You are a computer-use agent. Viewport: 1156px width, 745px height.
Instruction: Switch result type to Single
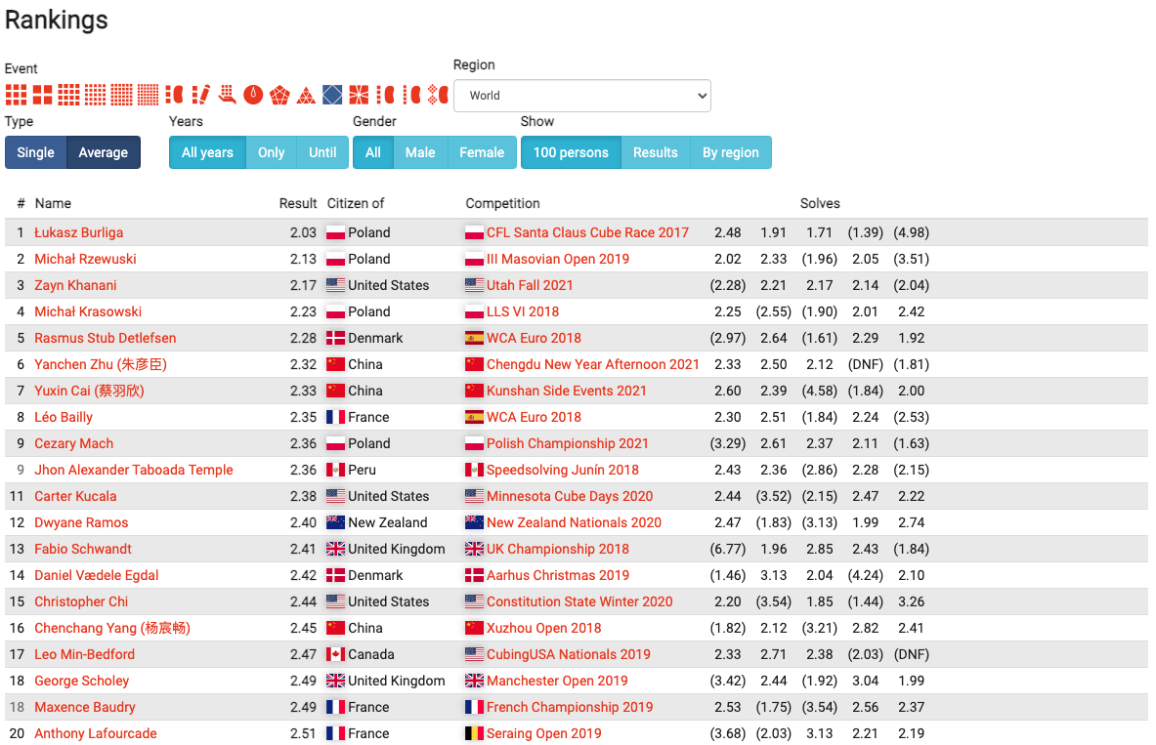point(36,152)
